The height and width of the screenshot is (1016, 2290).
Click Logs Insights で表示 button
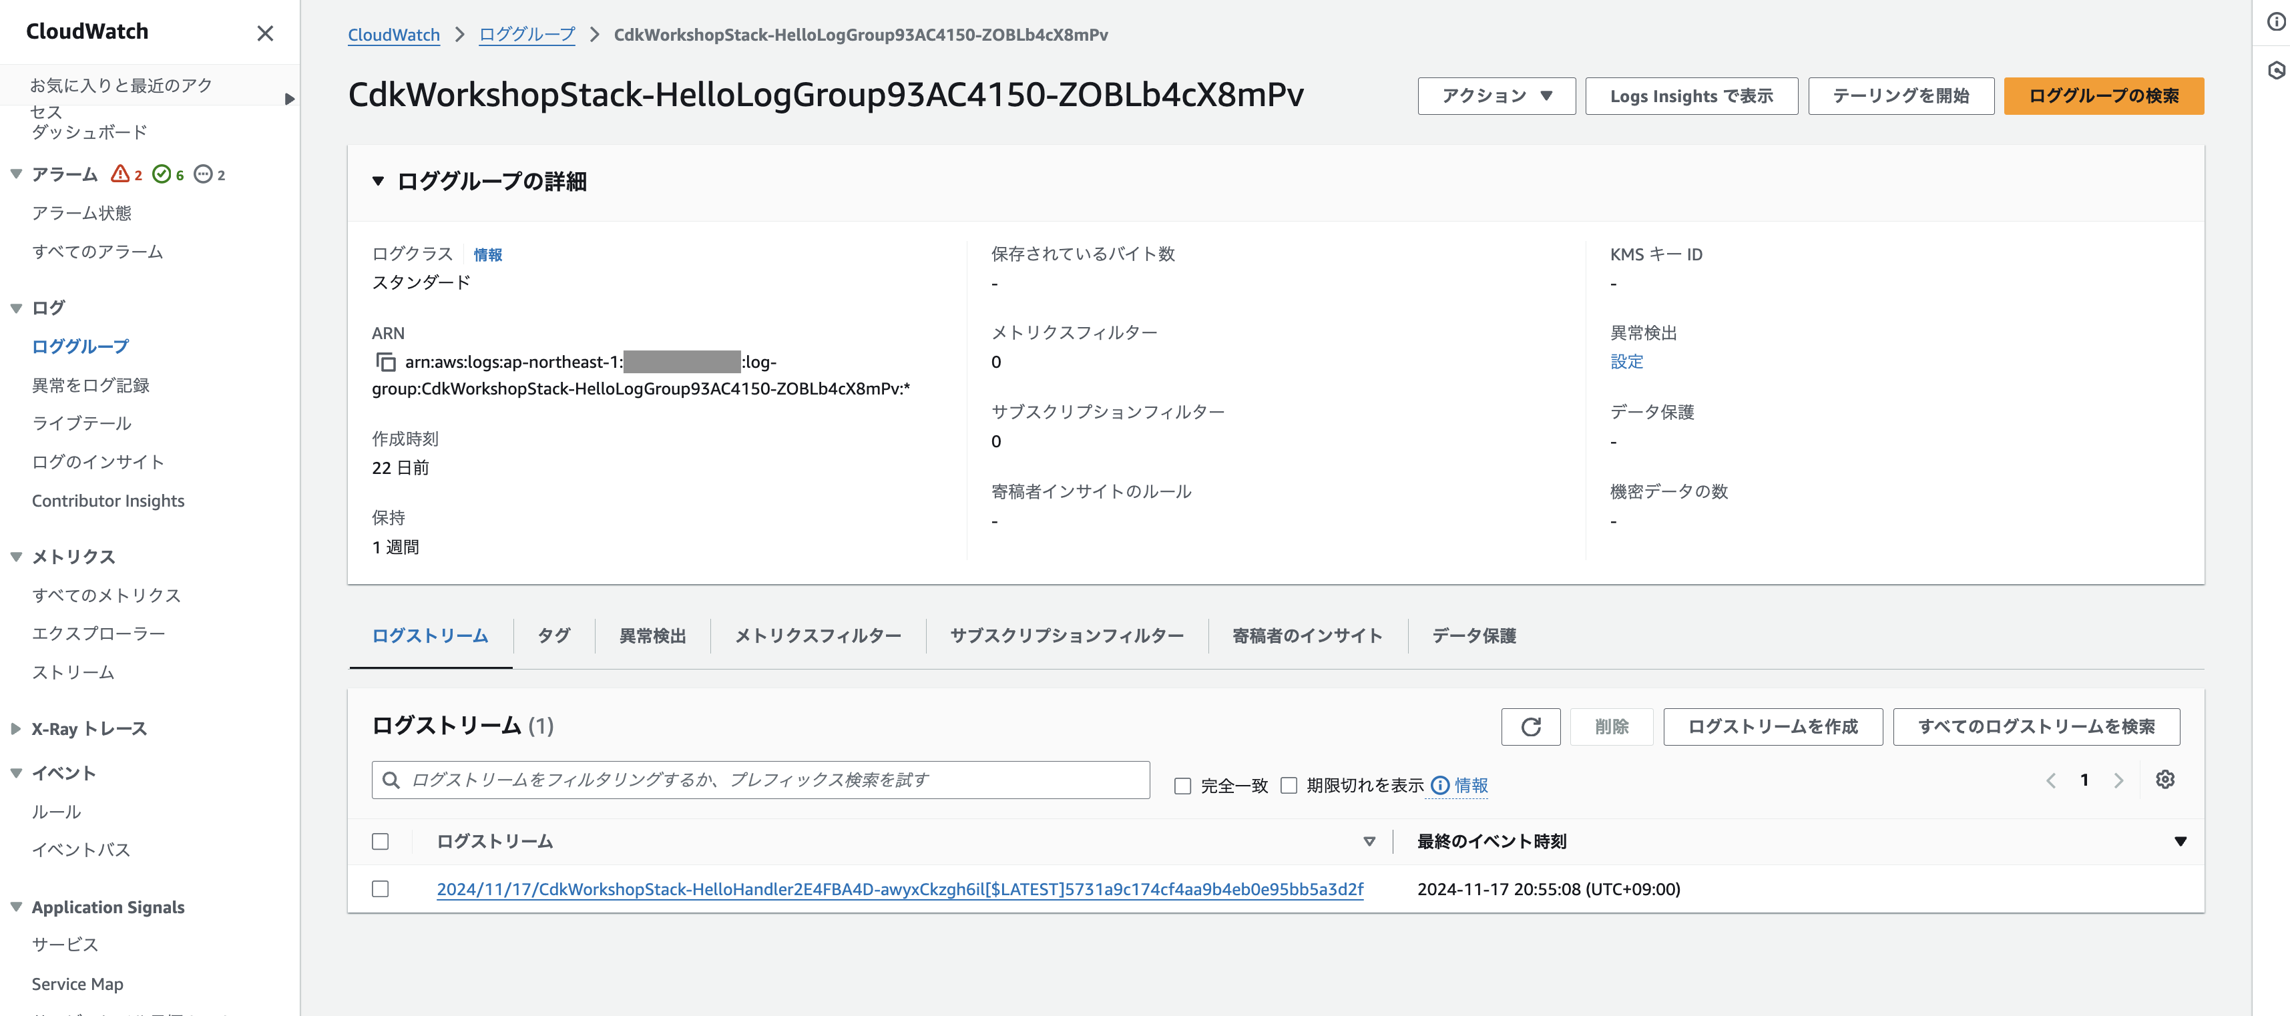(1691, 95)
